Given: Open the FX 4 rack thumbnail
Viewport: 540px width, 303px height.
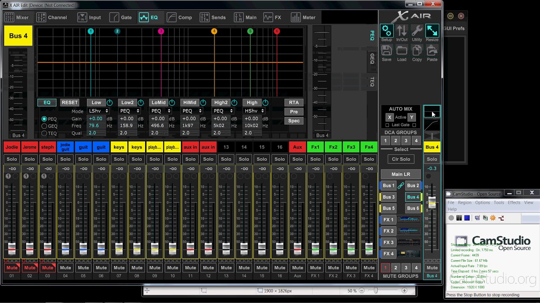Looking at the screenshot, I should pos(409,254).
